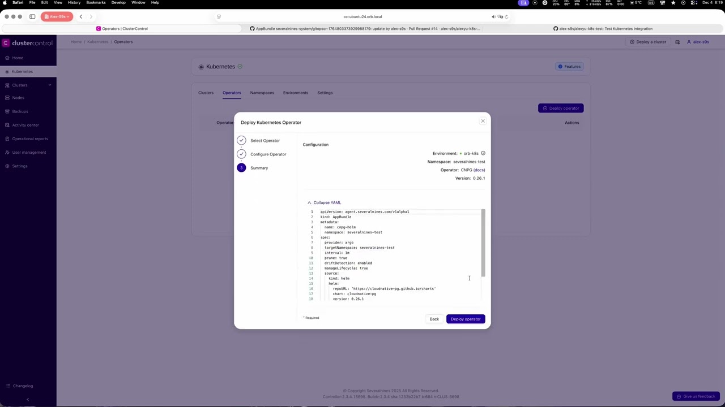Click the notifications icon in header
This screenshot has height=407, width=725.
coord(677,42)
